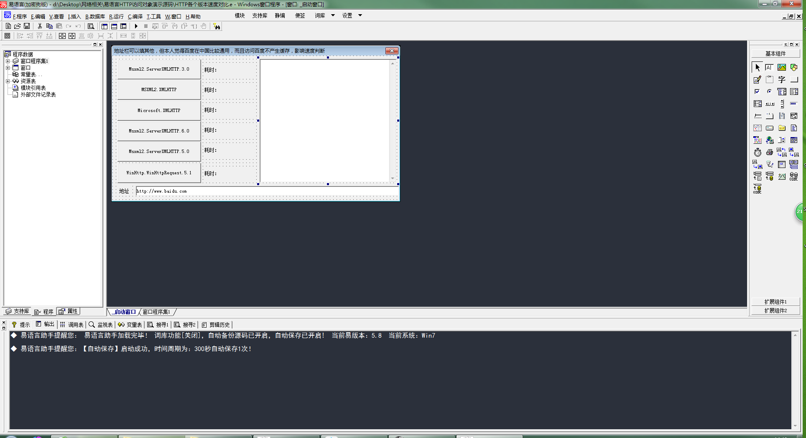The width and height of the screenshot is (806, 438).
Task: Open the E.编辑 menu
Action: 38,17
